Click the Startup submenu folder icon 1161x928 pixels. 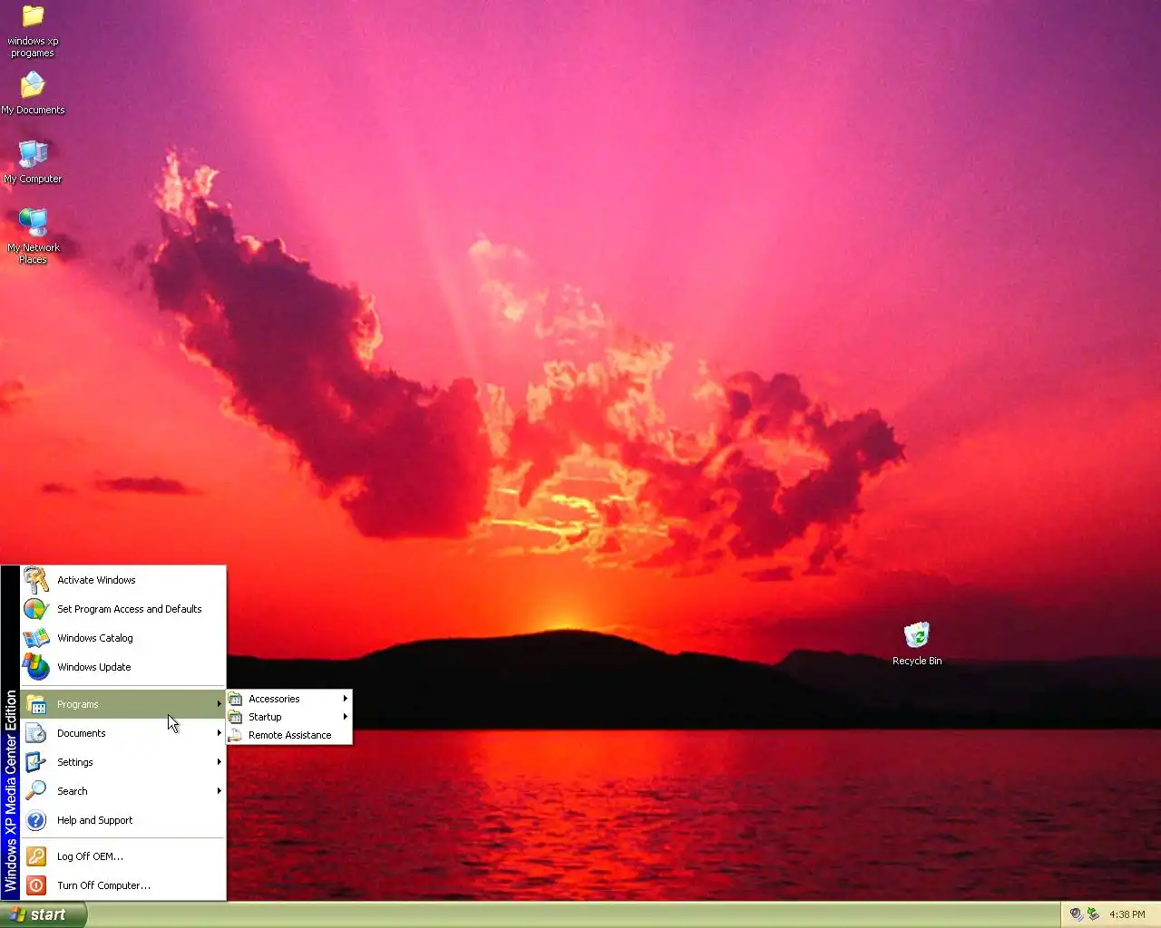point(236,717)
